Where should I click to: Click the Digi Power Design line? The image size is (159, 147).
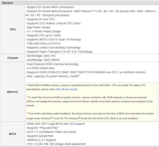tap(38, 27)
